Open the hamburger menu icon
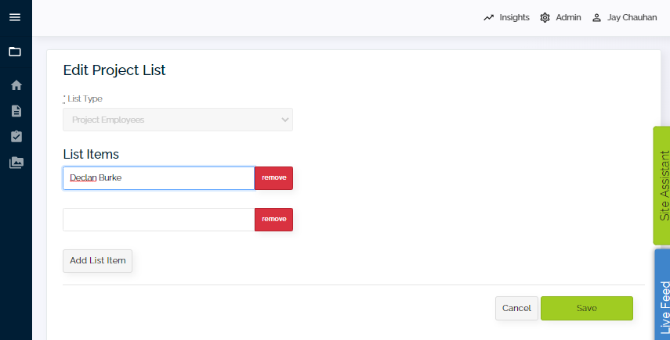Image resolution: width=670 pixels, height=340 pixels. click(x=15, y=17)
